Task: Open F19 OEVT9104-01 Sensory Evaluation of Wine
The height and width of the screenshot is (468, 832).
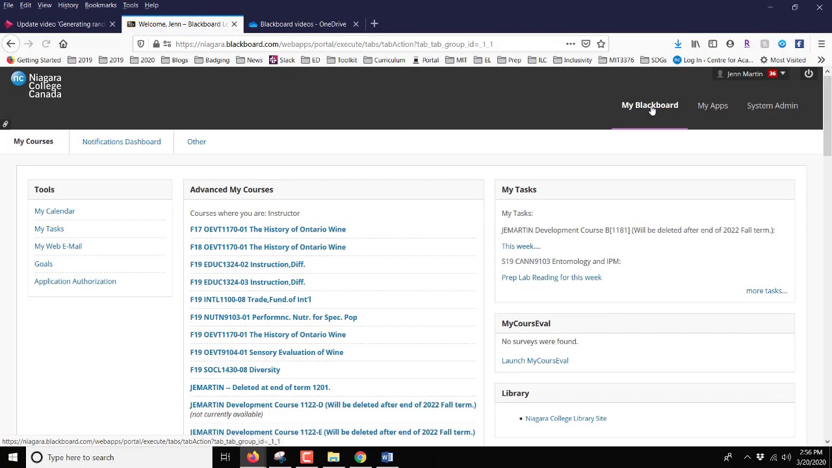Action: coord(266,352)
